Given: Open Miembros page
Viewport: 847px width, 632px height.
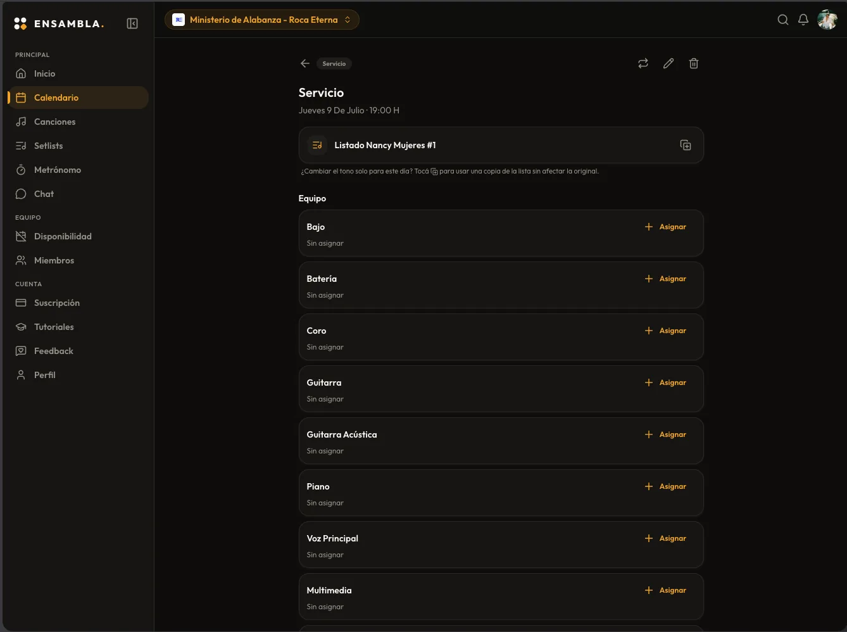Looking at the screenshot, I should click(x=78, y=260).
